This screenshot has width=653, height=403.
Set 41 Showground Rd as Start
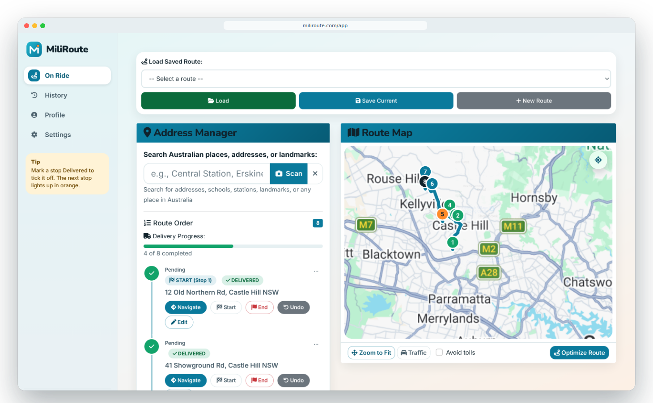[226, 381]
